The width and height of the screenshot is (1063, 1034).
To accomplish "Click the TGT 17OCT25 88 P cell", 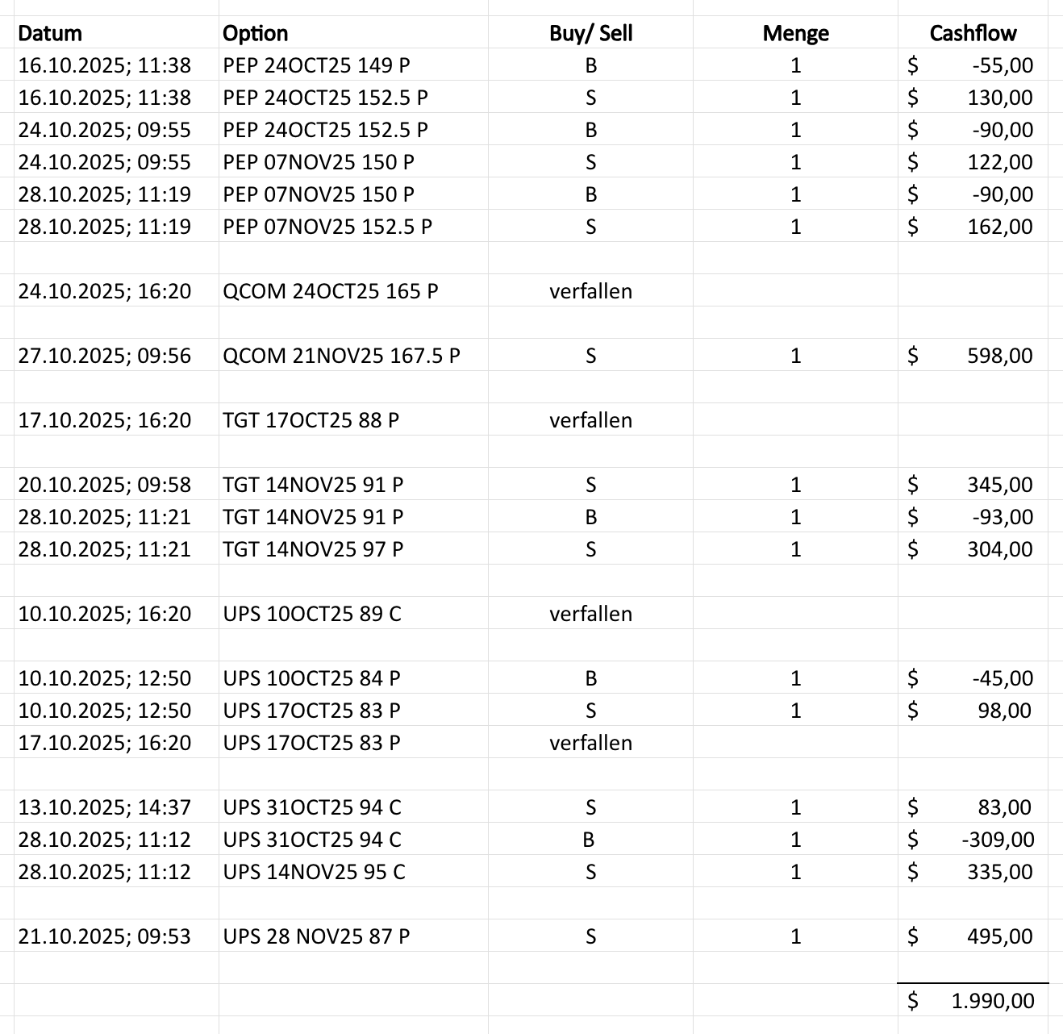I will tap(311, 420).
